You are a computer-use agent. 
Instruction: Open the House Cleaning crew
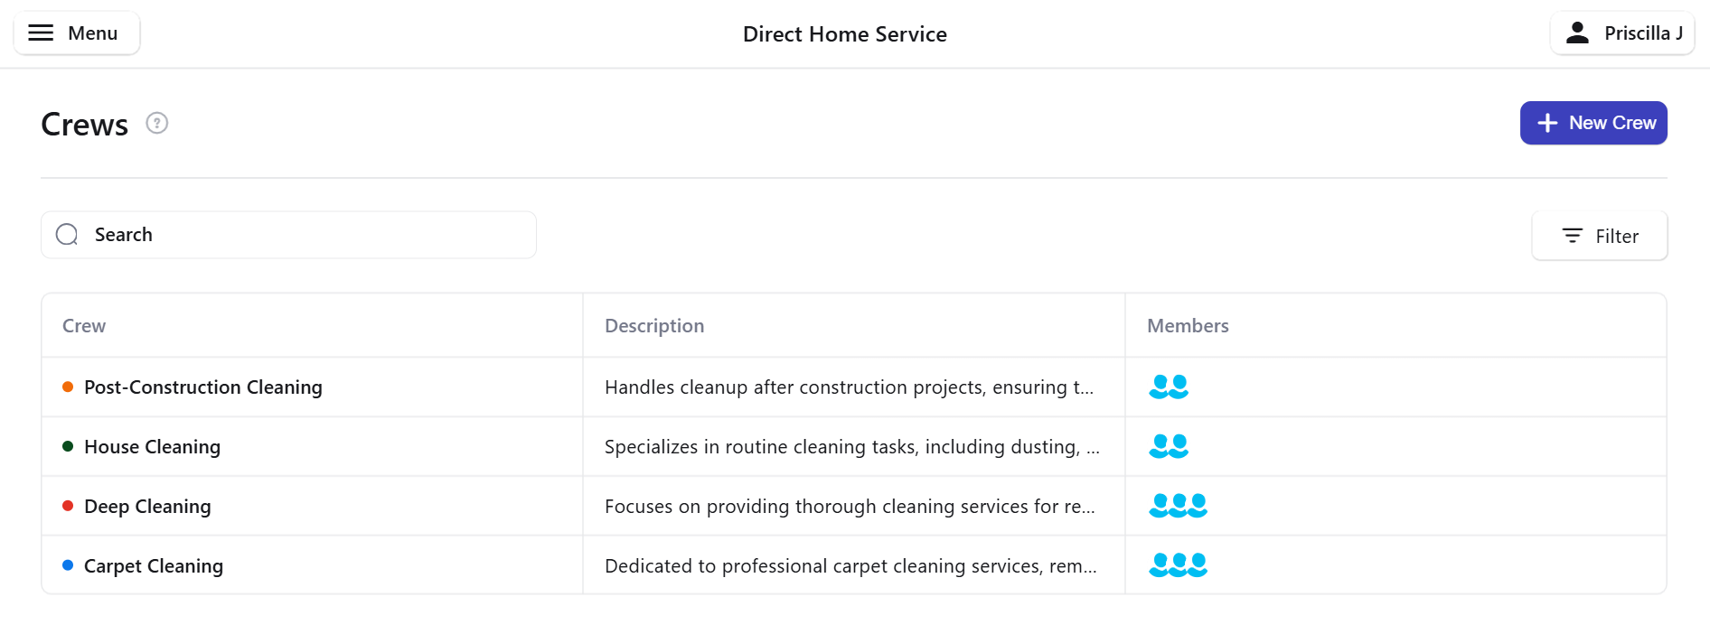(152, 447)
